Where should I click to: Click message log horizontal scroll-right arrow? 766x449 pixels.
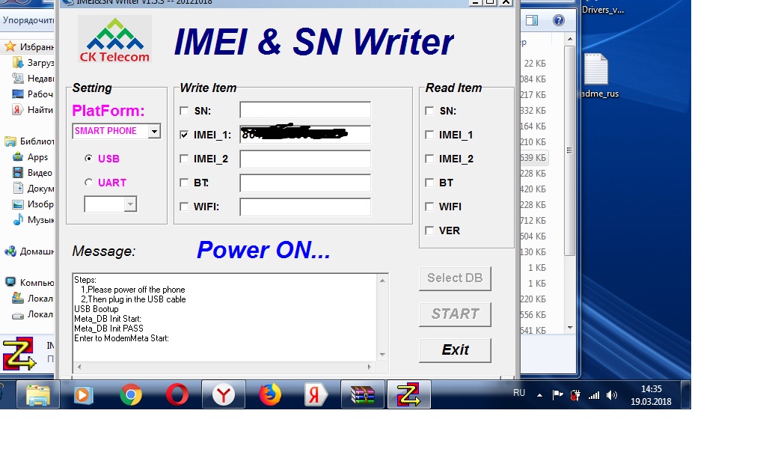click(370, 367)
